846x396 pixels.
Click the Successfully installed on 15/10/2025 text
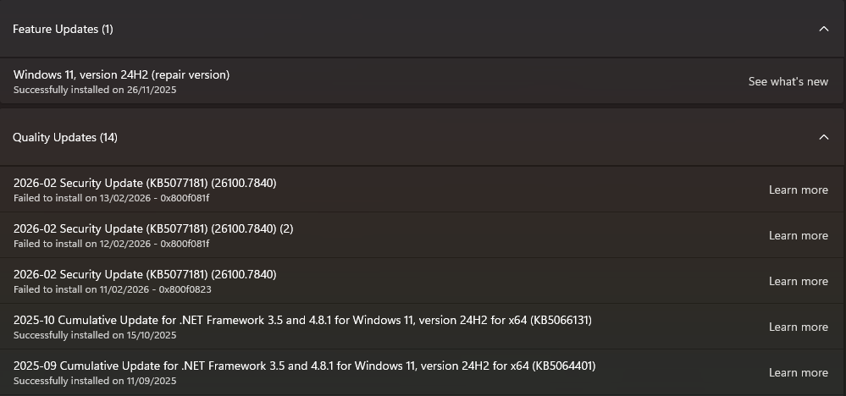pyautogui.click(x=95, y=335)
